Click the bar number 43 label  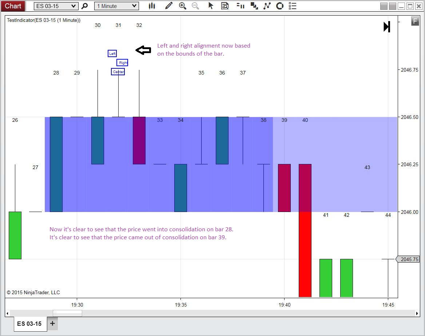367,168
